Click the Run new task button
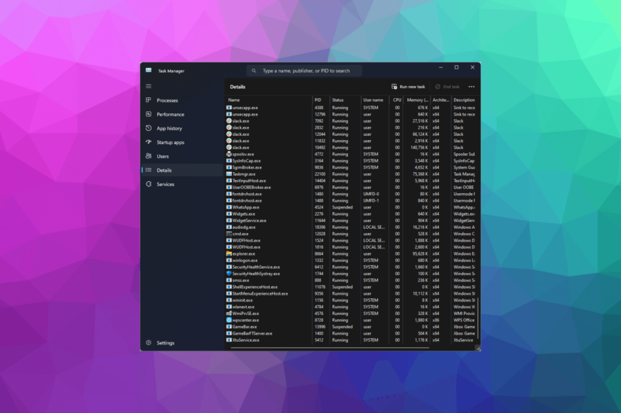The height and width of the screenshot is (413, 621). (409, 87)
